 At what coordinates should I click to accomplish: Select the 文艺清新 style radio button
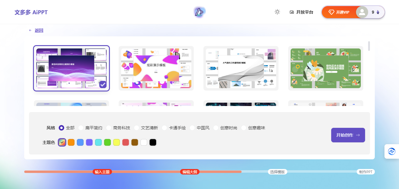[x=137, y=128]
